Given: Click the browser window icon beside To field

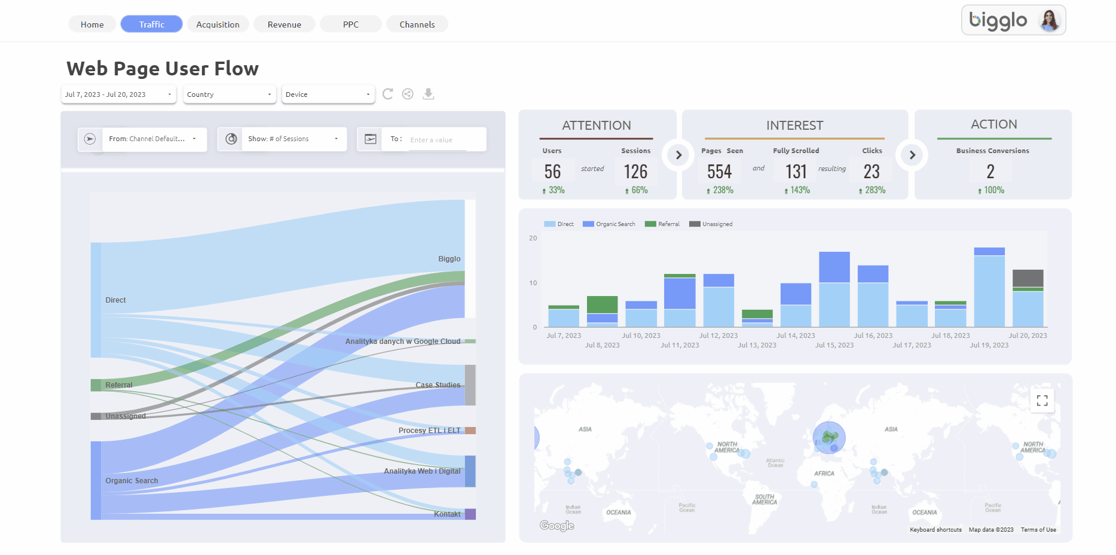Looking at the screenshot, I should click(371, 139).
